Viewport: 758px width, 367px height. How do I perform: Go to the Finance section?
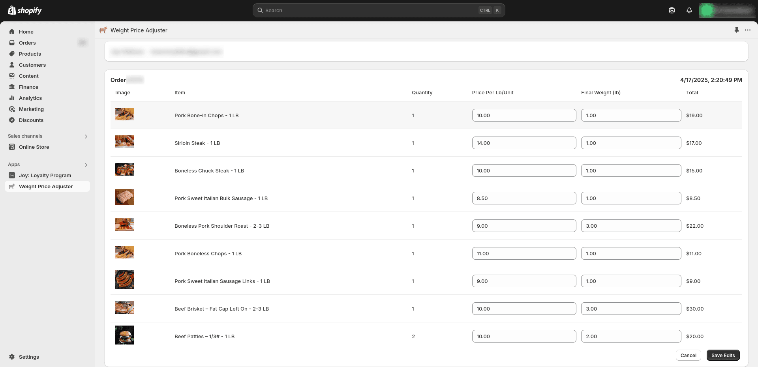[28, 87]
